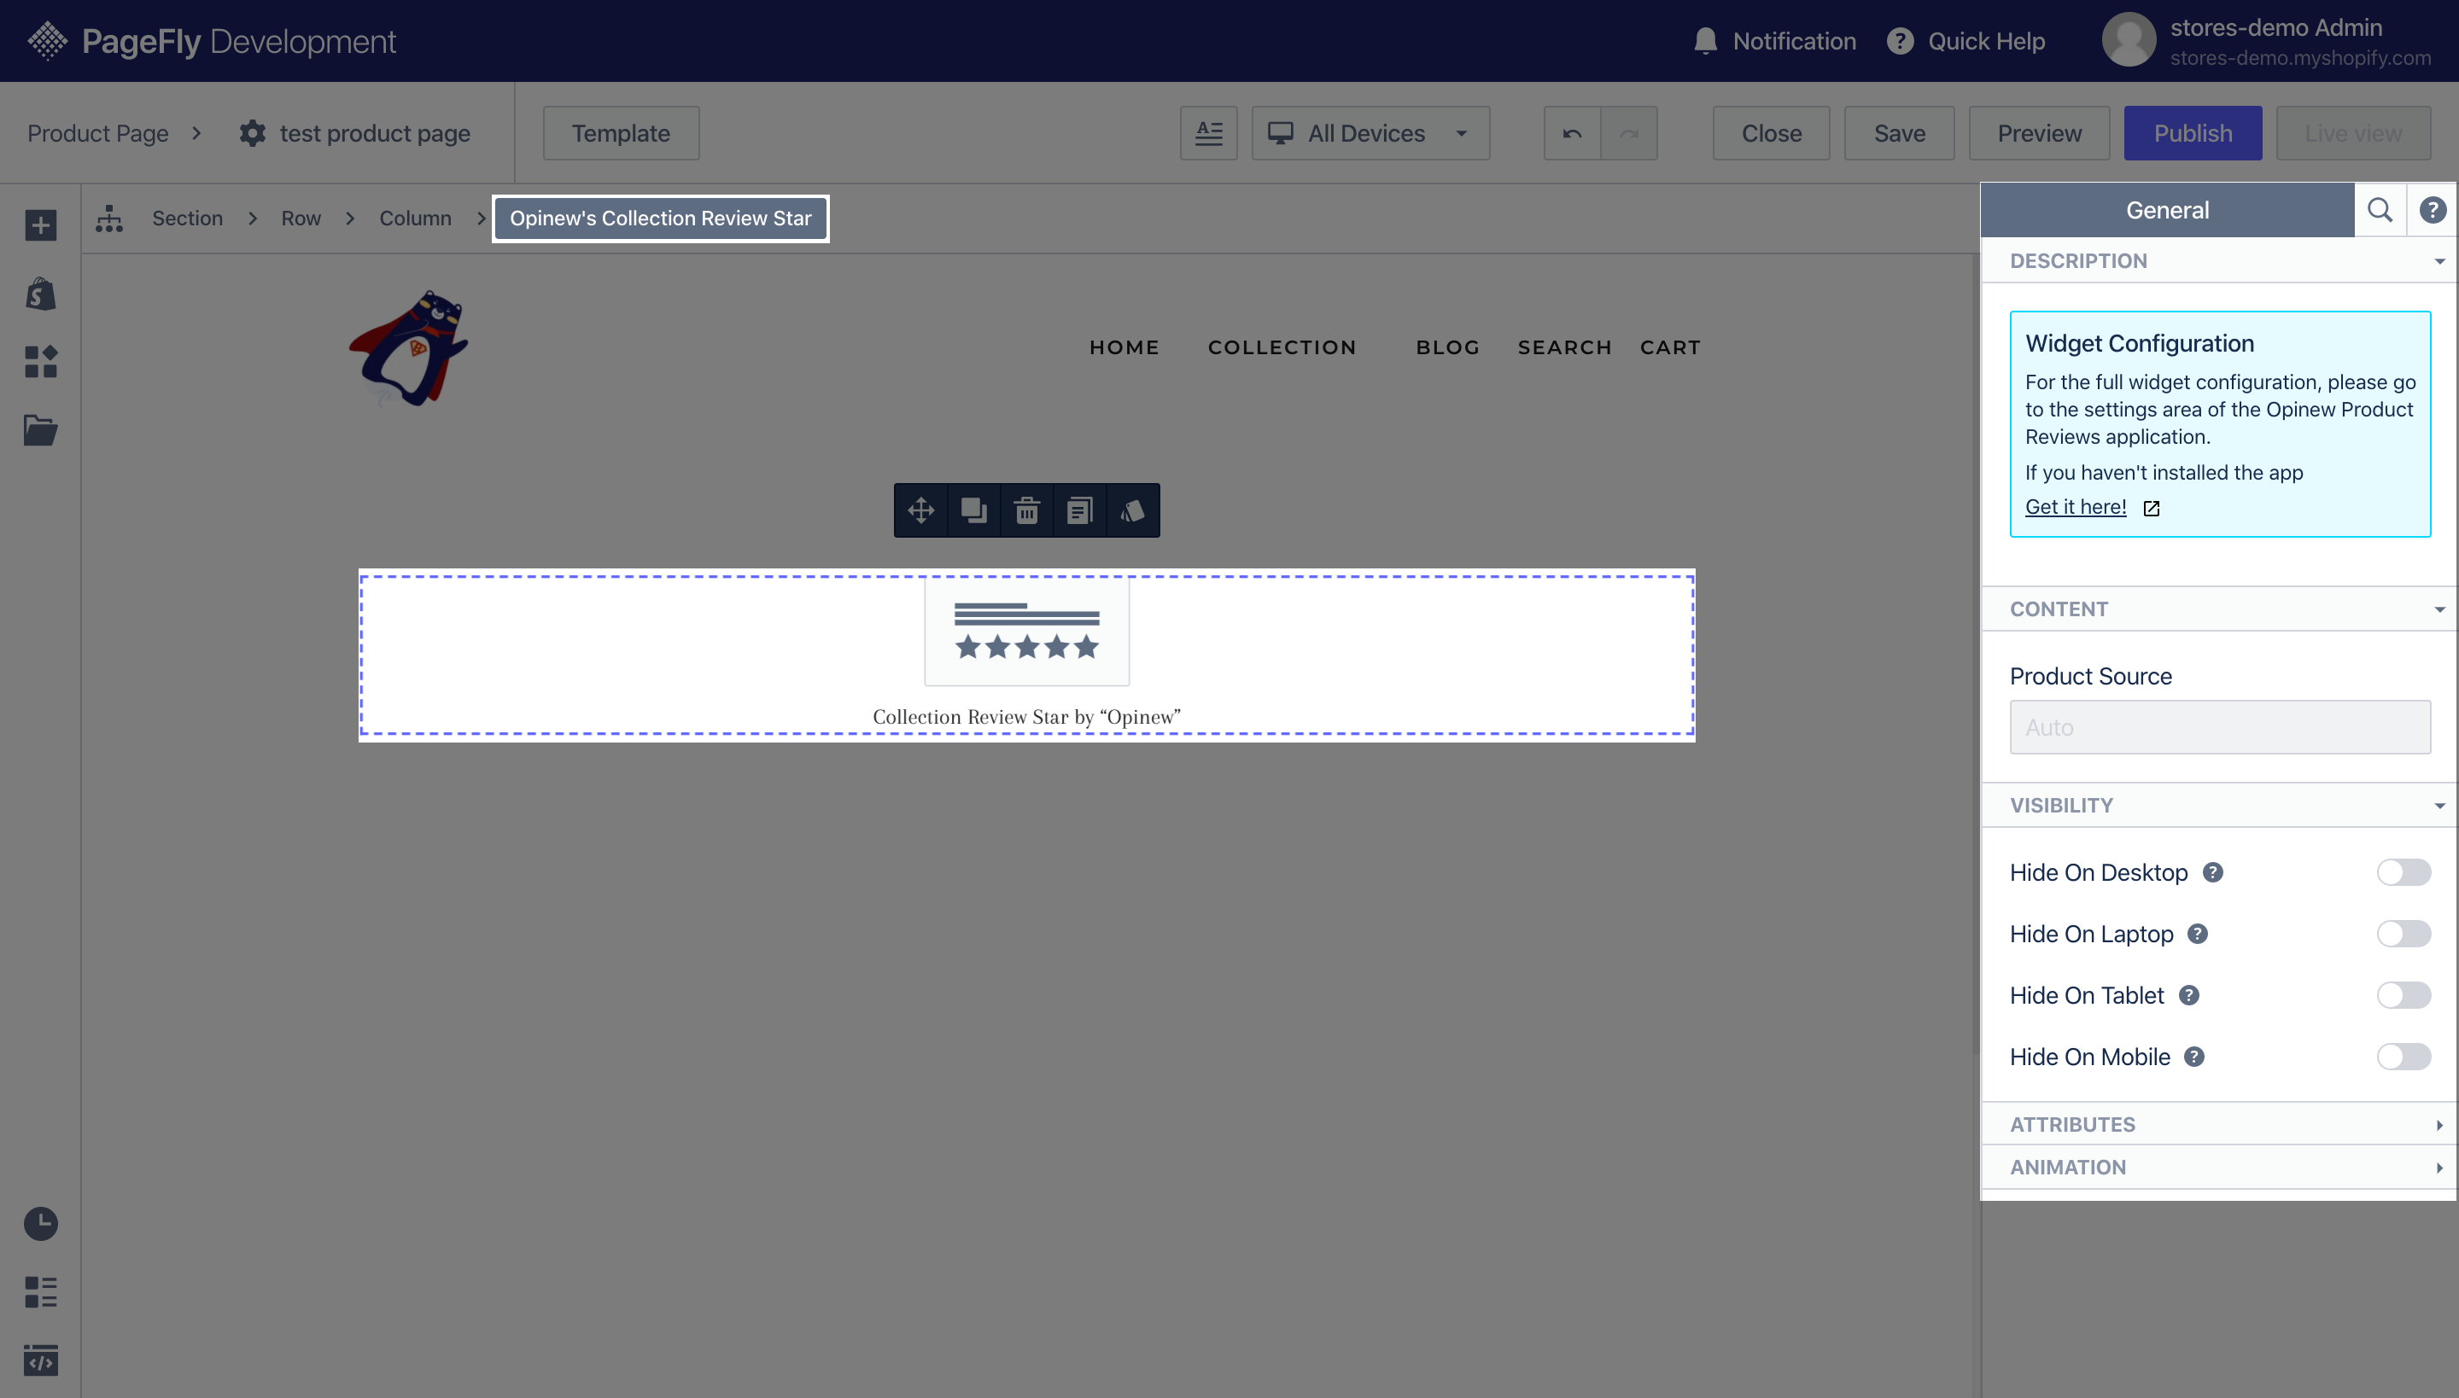This screenshot has width=2459, height=1398.
Task: Click the help icon in General panel
Action: [x=2432, y=210]
